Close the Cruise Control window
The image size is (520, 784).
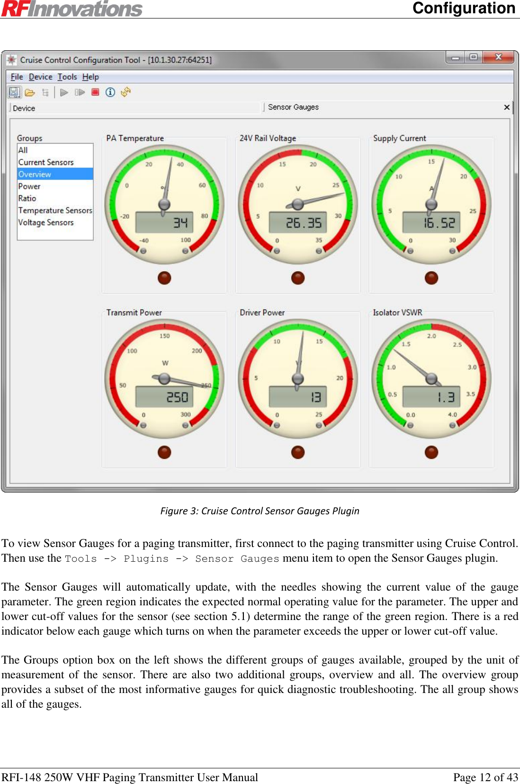click(x=498, y=57)
